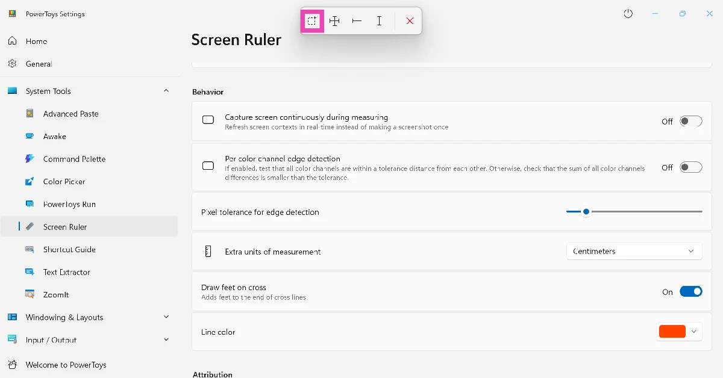723x378 pixels.
Task: Turn on per color channel edge detection
Action: click(691, 167)
